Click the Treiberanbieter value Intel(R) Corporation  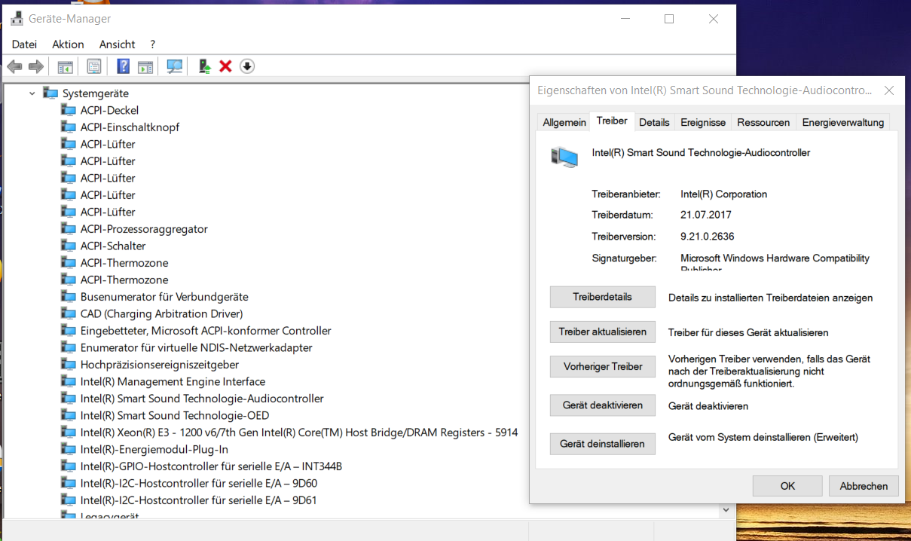click(723, 194)
